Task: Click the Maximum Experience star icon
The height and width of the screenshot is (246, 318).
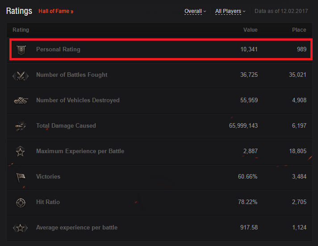Action: 20,151
